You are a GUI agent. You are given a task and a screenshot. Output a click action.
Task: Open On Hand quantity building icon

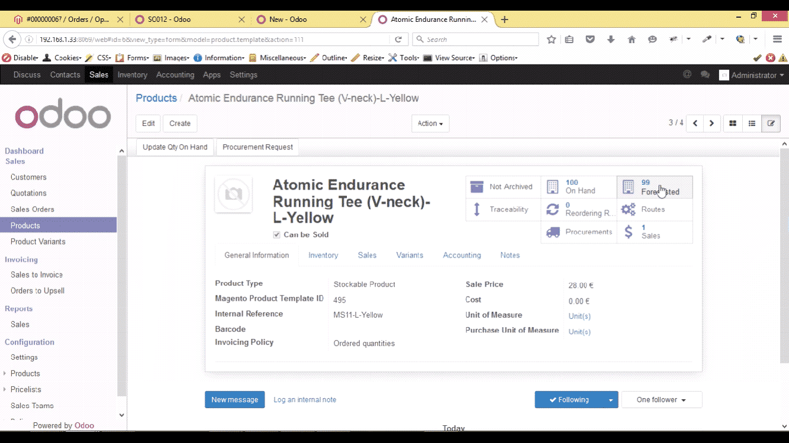(x=552, y=187)
